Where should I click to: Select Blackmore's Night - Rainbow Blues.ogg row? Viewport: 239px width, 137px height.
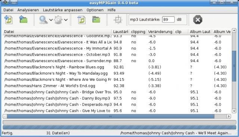(x=117, y=67)
